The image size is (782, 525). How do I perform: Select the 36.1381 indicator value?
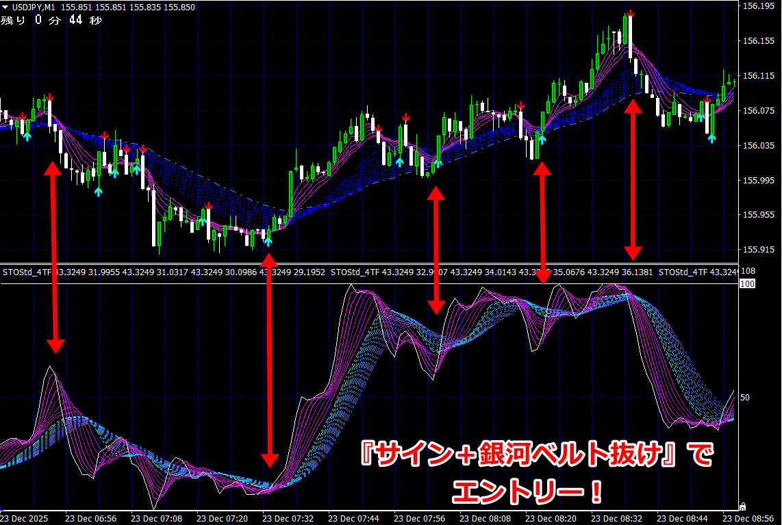coord(636,272)
